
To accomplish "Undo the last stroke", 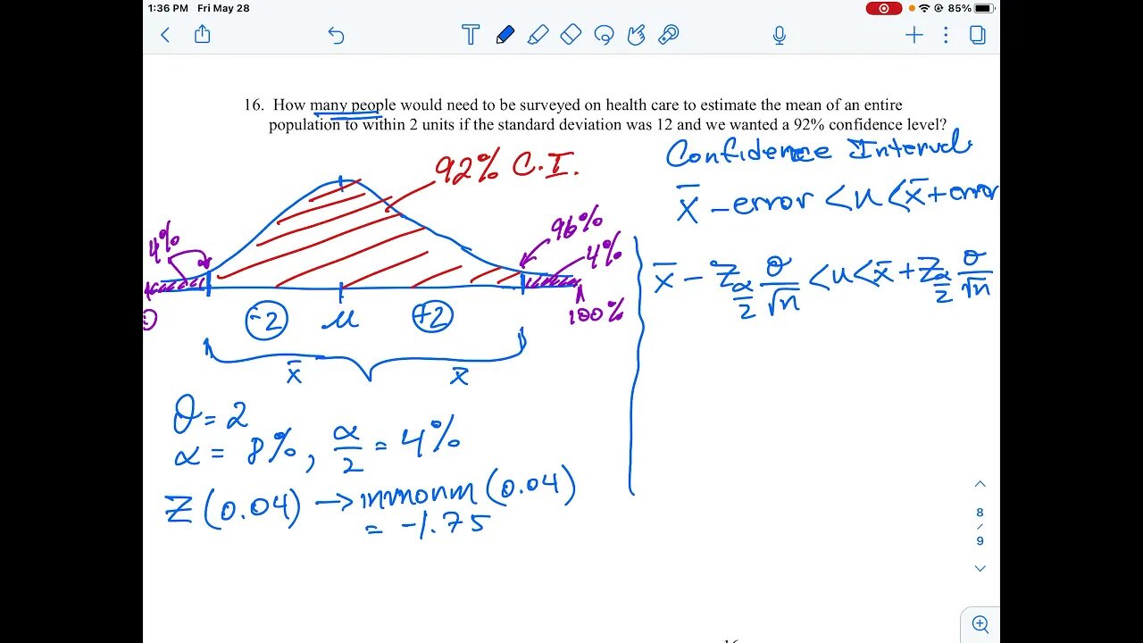I will click(336, 35).
